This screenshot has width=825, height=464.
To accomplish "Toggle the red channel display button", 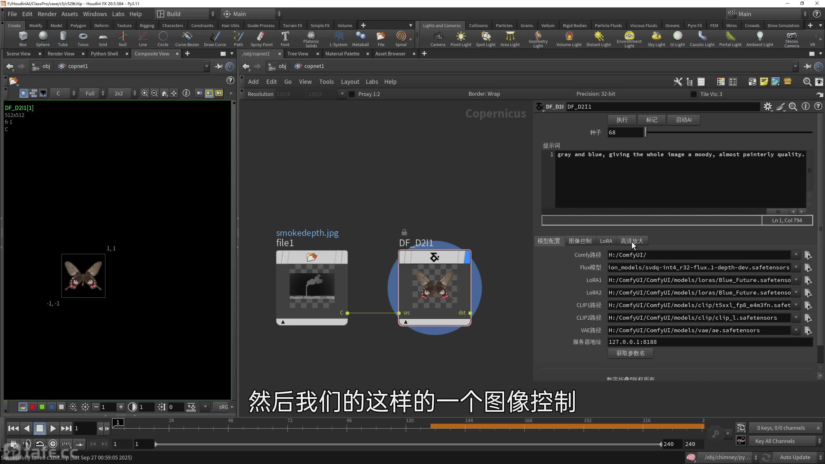I will coord(33,407).
